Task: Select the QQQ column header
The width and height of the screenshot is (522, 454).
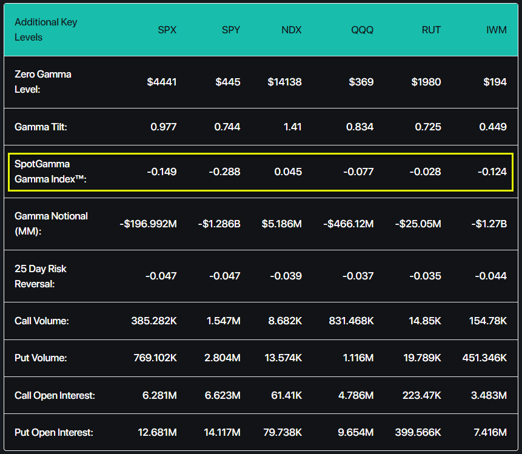Action: point(364,30)
